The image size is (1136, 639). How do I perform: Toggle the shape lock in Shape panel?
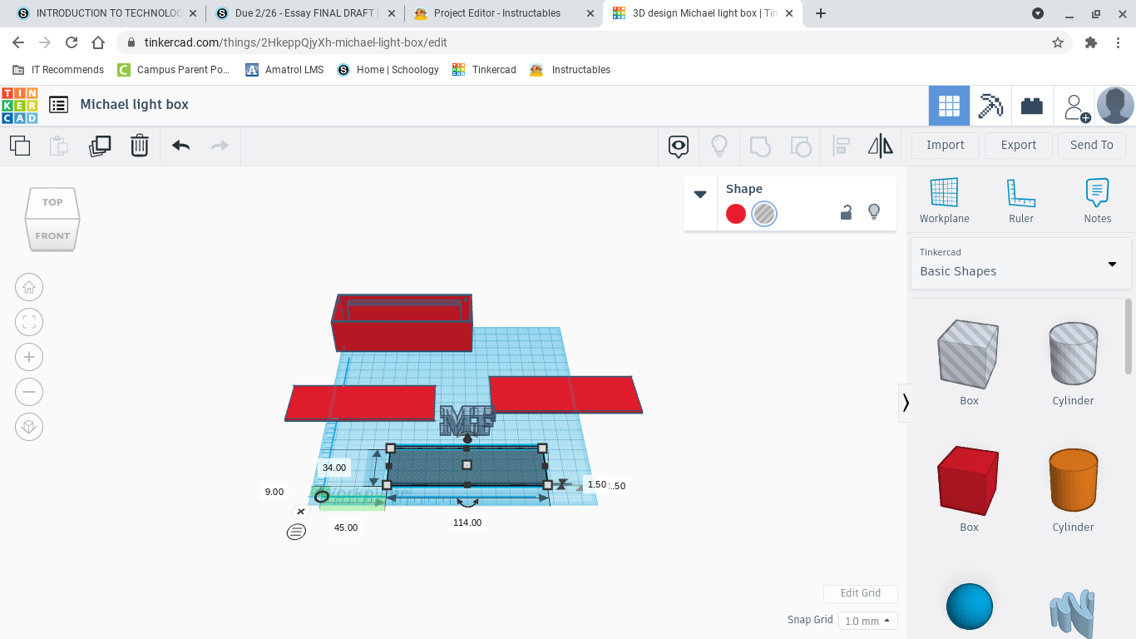pyautogui.click(x=846, y=213)
